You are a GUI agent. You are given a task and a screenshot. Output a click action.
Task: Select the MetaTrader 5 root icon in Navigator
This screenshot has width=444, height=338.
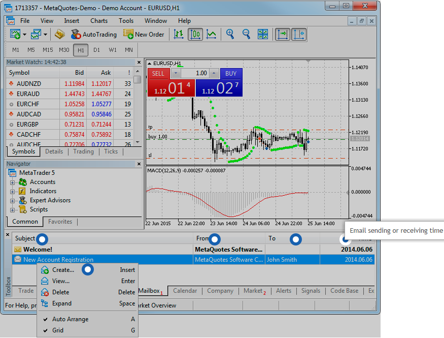[12, 173]
